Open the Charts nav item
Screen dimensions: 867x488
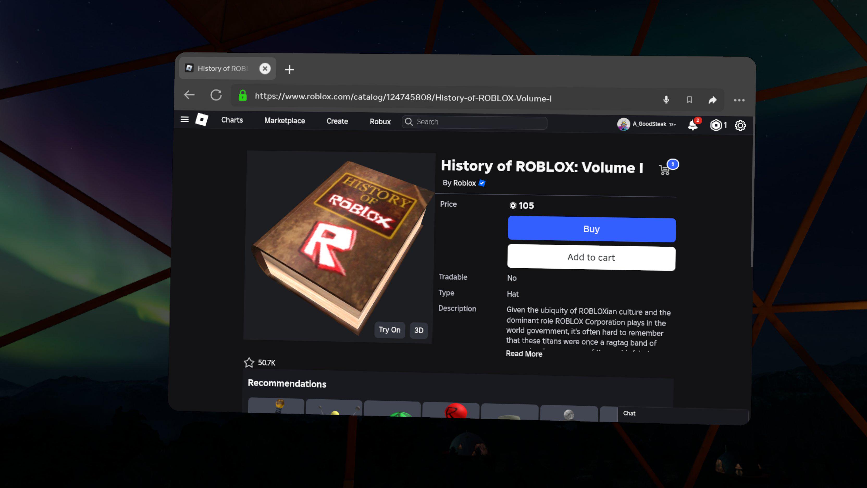(232, 120)
